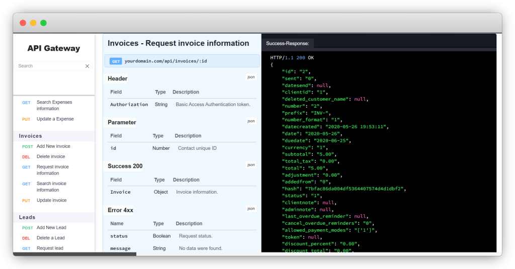Image resolution: width=515 pixels, height=269 pixels.
Task: Click the horizontal scrollbar at bottom
Action: [x=74, y=254]
